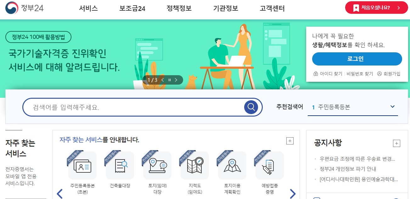
Task: Advance to the next banner slide
Action: [177, 80]
